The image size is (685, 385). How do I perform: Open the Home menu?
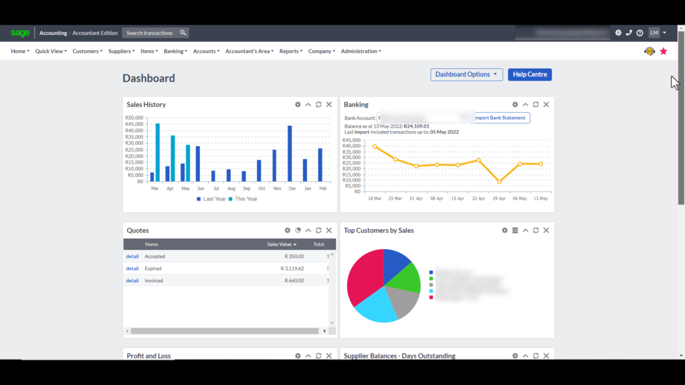pos(20,51)
